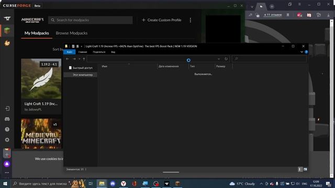Image resolution: width=335 pixels, height=188 pixels.
Task: Open File Explorer from taskbar
Action: 102,183
